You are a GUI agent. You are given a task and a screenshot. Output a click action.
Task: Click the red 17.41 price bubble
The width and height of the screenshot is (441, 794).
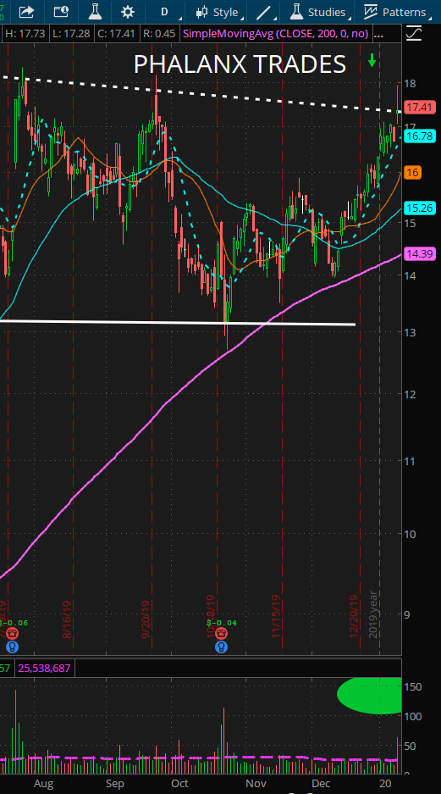[421, 107]
